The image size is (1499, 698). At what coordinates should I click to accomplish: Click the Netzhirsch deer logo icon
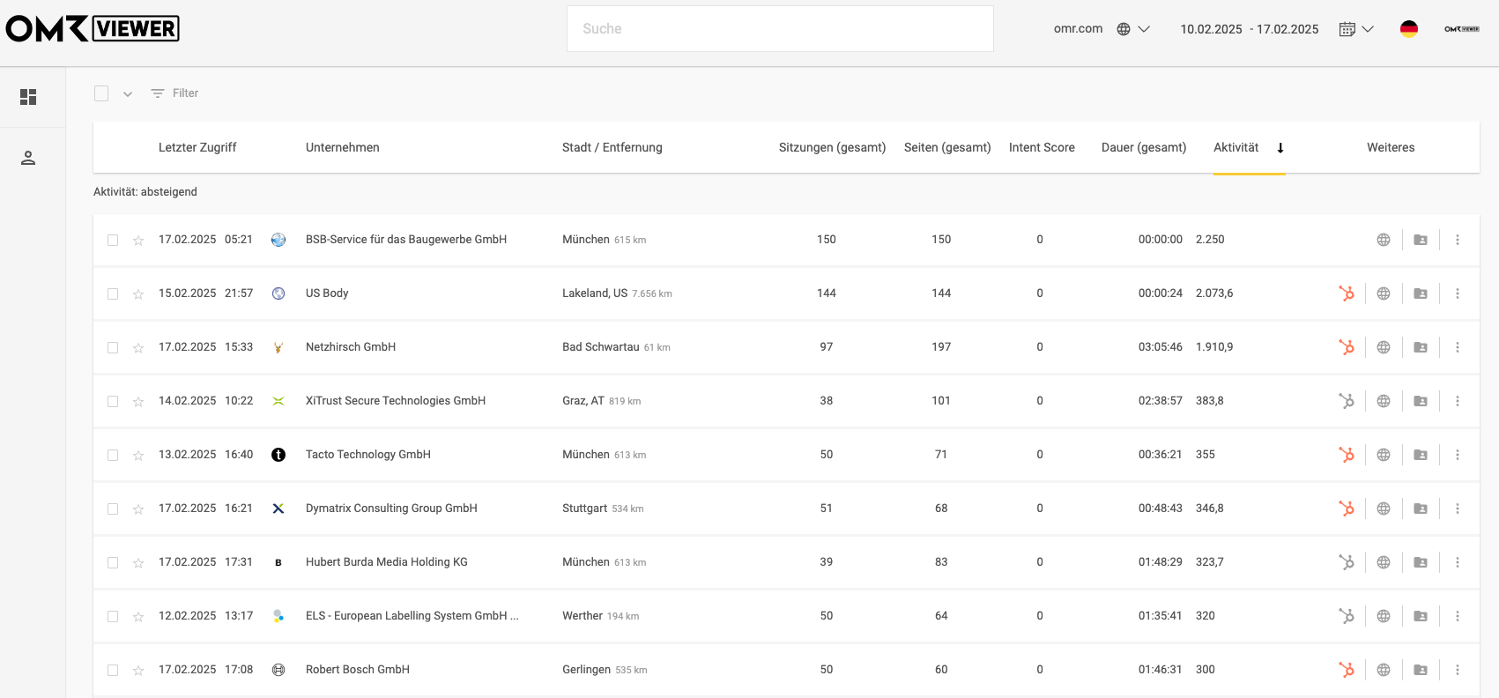click(x=278, y=347)
